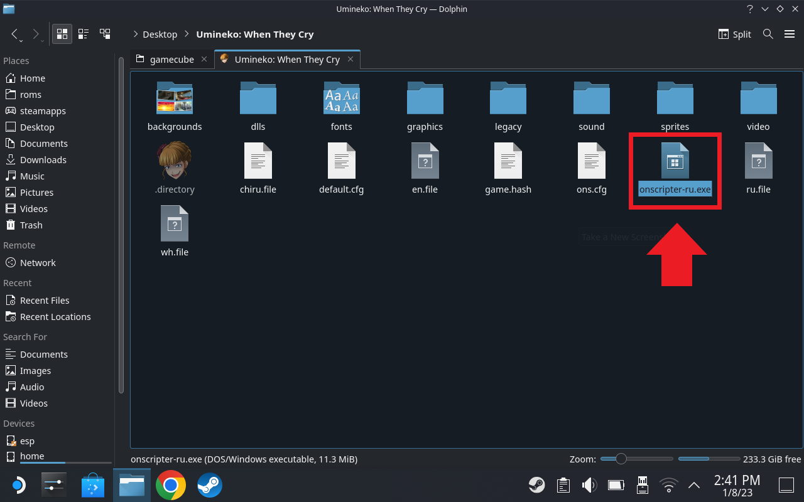The height and width of the screenshot is (502, 804).
Task: Open the sprites folder
Action: click(675, 106)
